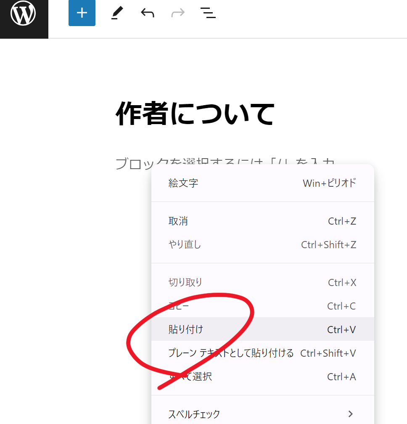Click すべて選択 in the menu

pos(190,376)
